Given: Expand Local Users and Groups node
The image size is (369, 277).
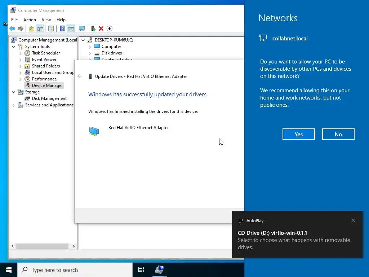Looking at the screenshot, I should coord(21,72).
